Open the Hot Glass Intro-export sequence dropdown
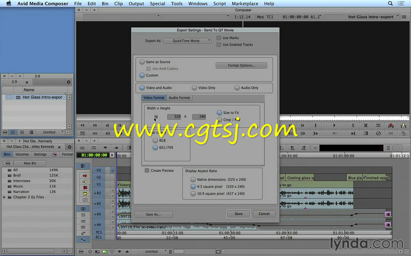 coord(362,17)
